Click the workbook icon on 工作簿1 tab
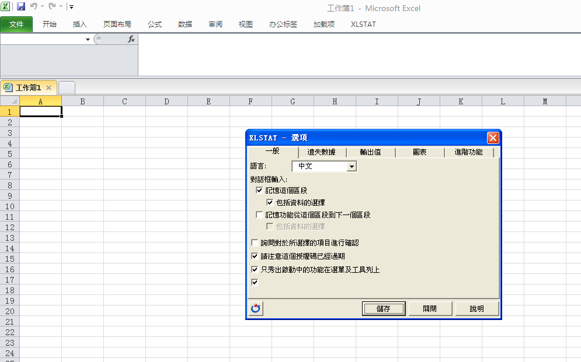The height and width of the screenshot is (362, 581). coord(8,87)
